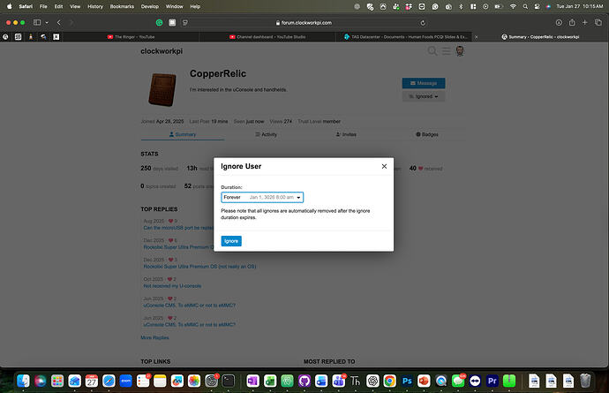The image size is (609, 393).
Task: Open Siri from the Dock
Action: click(x=40, y=381)
